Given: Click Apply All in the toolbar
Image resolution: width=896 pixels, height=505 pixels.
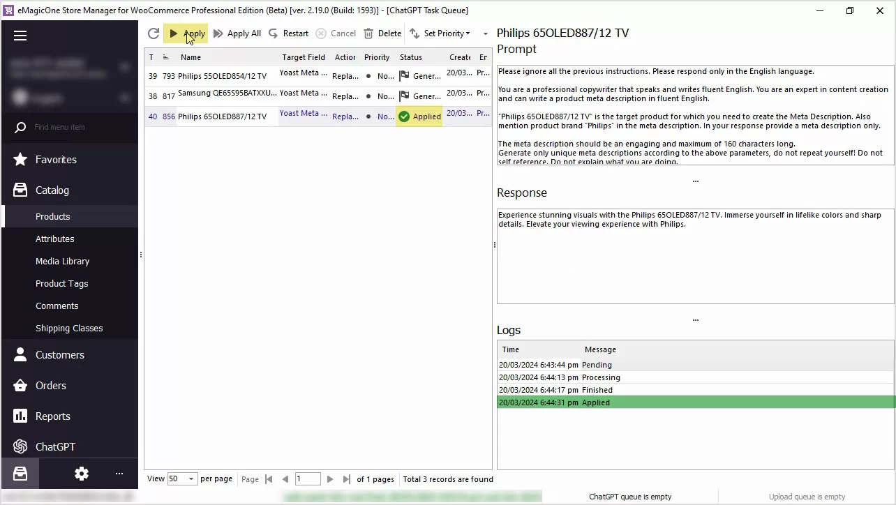Looking at the screenshot, I should pos(237,33).
